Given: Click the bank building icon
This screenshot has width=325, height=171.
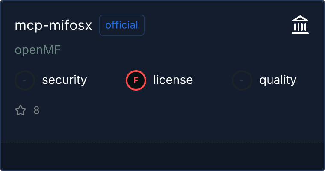Looking at the screenshot, I should [300, 25].
